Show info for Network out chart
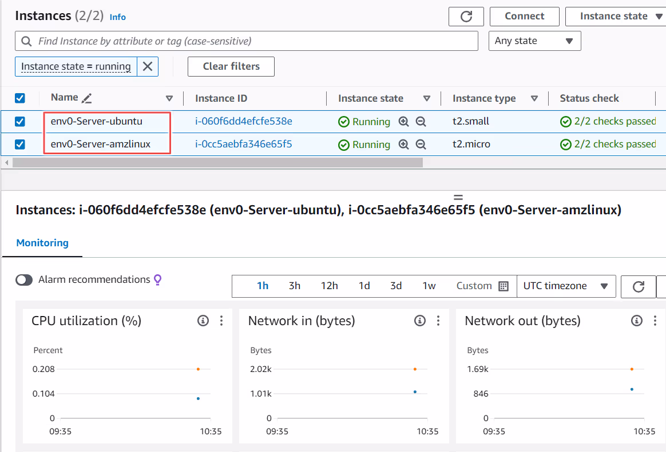 pyautogui.click(x=636, y=321)
